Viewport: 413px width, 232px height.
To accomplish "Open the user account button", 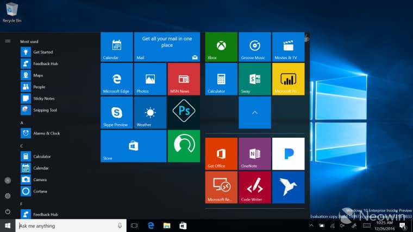I will 8,181.
